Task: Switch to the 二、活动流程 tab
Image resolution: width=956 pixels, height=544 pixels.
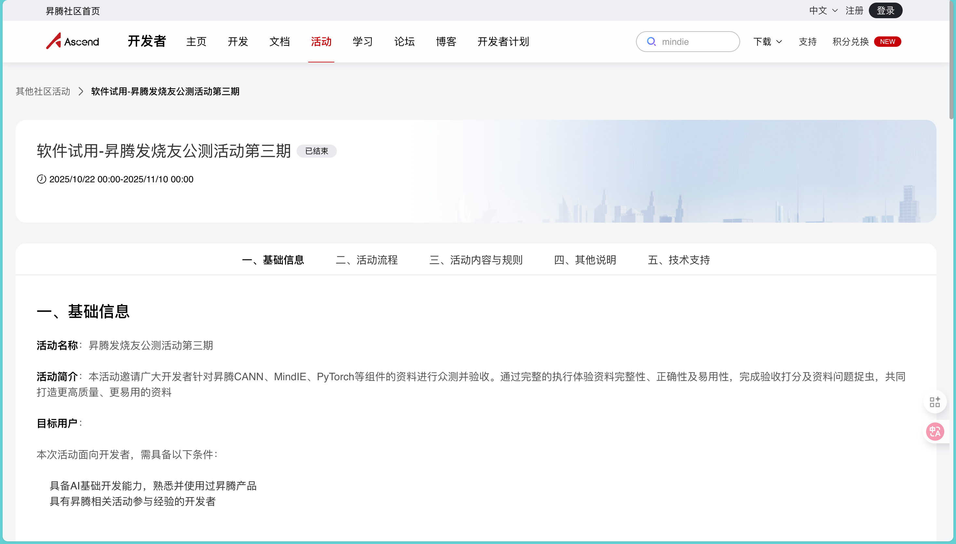Action: point(366,260)
